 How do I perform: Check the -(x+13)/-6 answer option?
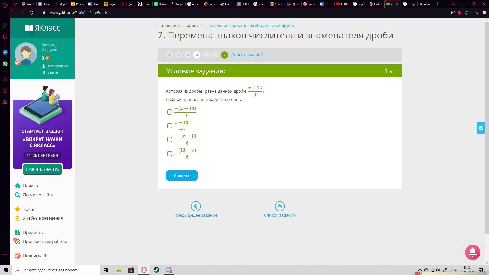click(x=170, y=112)
